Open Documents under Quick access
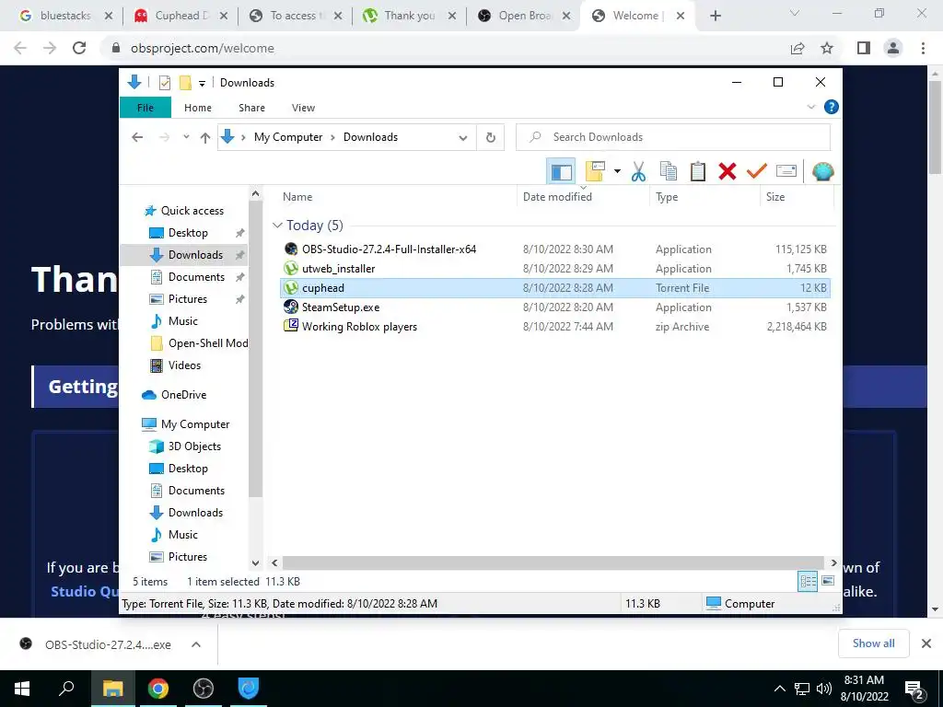 point(196,277)
